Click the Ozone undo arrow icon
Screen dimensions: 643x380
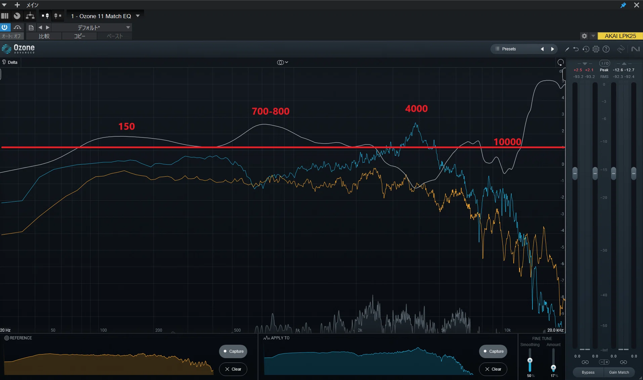point(576,49)
